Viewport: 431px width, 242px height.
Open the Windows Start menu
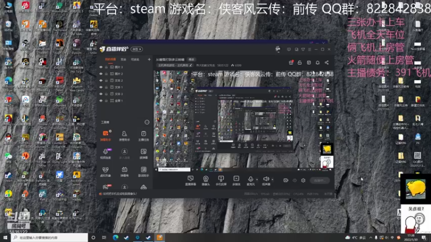pyautogui.click(x=5, y=238)
